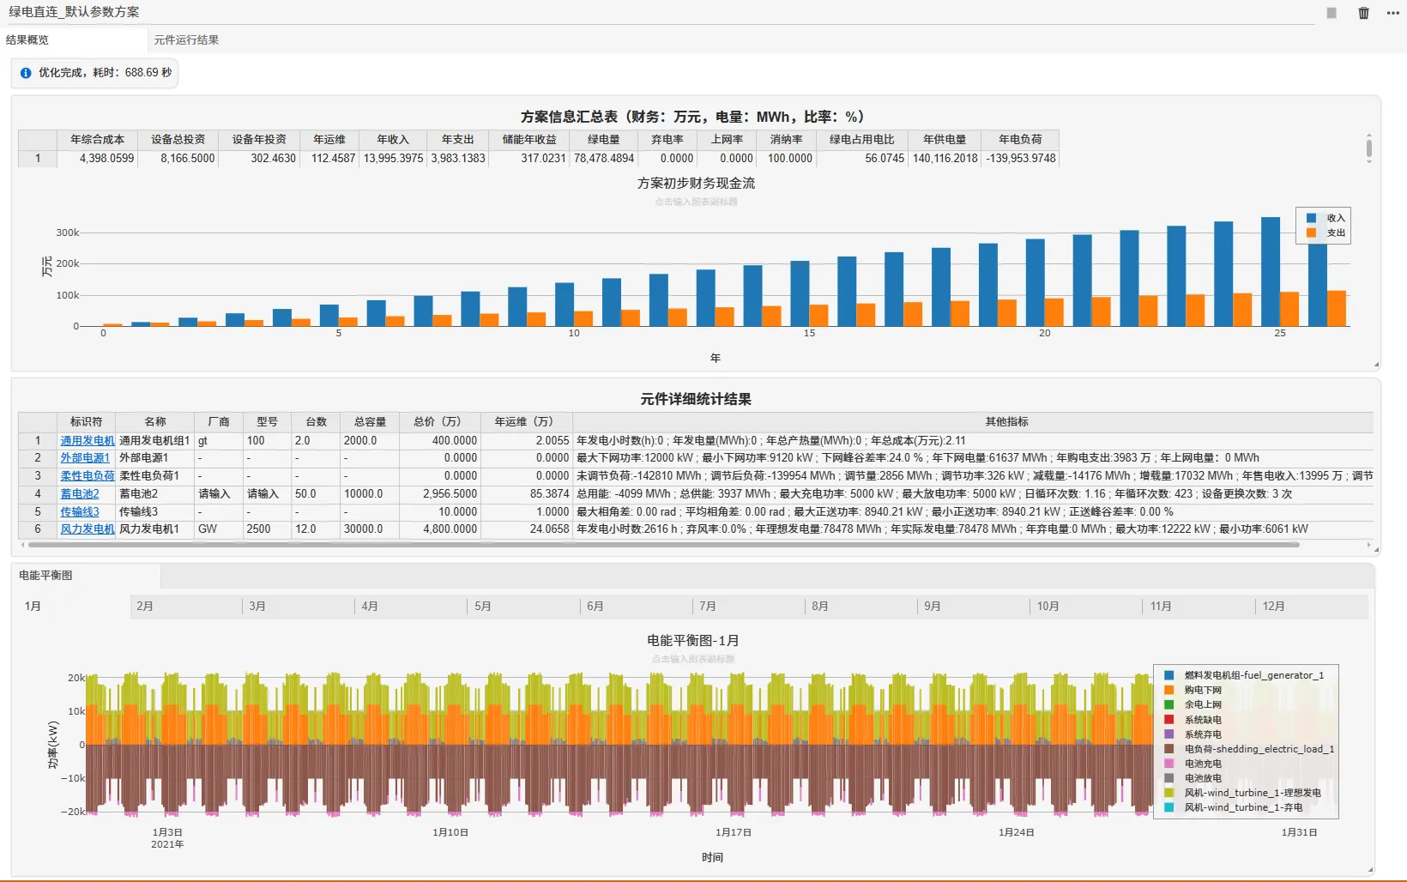Open the 柔性电负荷 link in the table
The width and height of the screenshot is (1407, 882).
pos(88,476)
